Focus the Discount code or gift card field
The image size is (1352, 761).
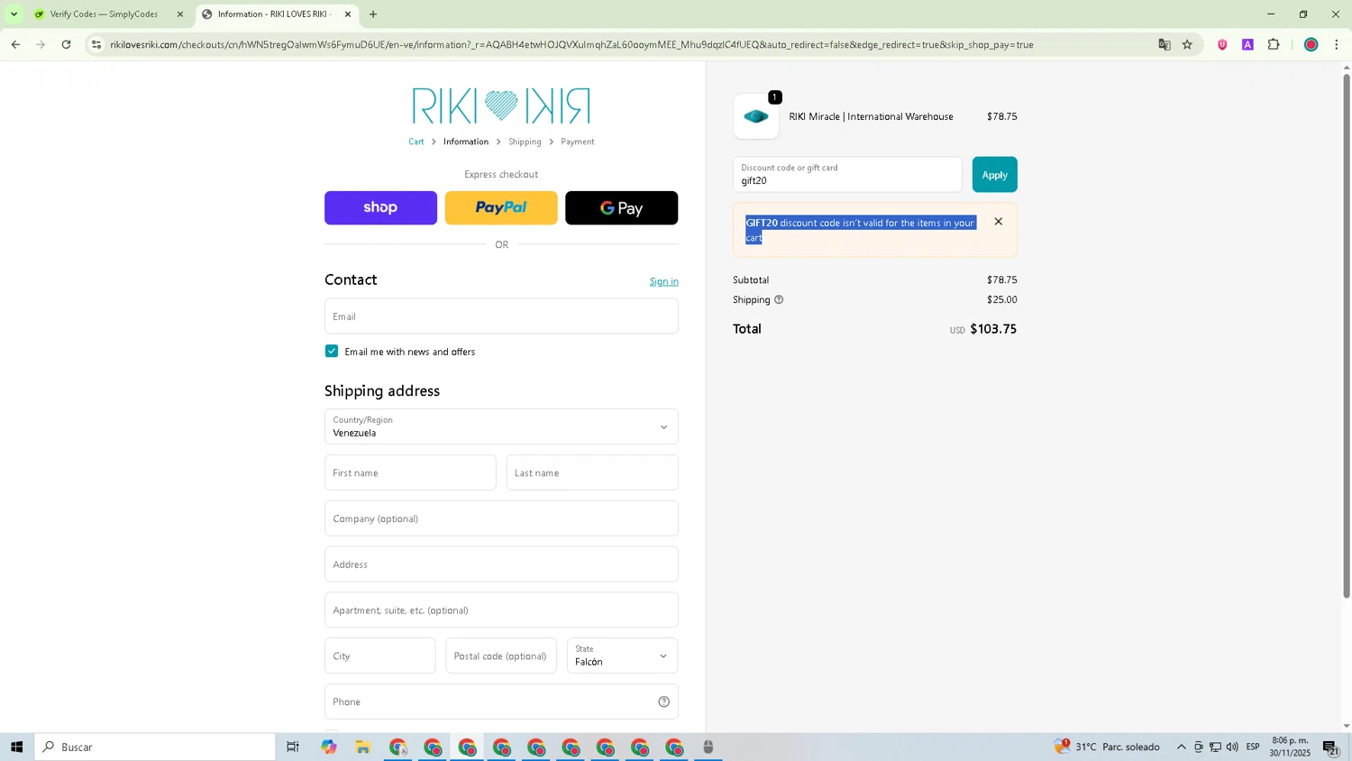pyautogui.click(x=847, y=175)
